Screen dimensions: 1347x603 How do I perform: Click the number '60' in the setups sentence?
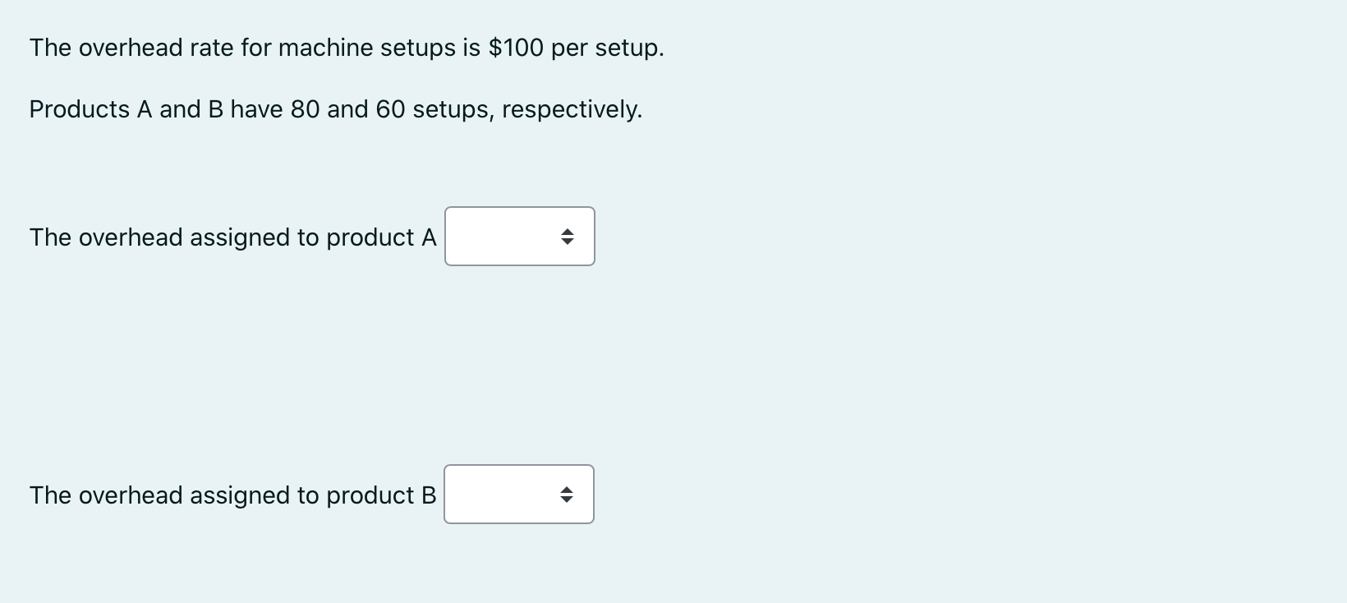[x=389, y=108]
